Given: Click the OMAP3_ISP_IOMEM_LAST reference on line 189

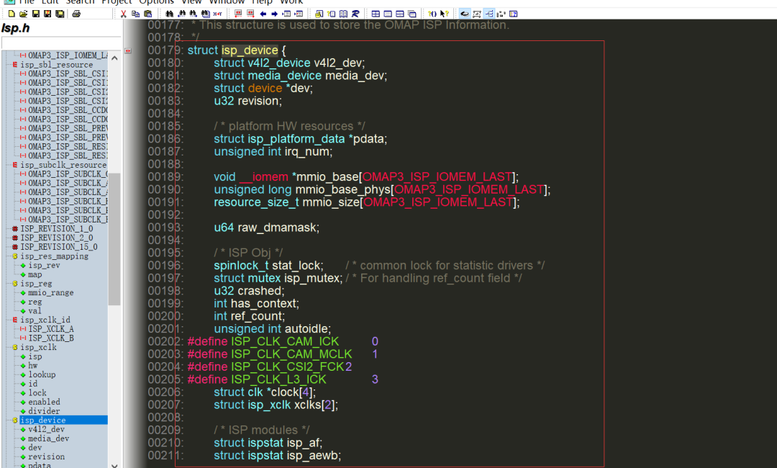Looking at the screenshot, I should (x=439, y=177).
